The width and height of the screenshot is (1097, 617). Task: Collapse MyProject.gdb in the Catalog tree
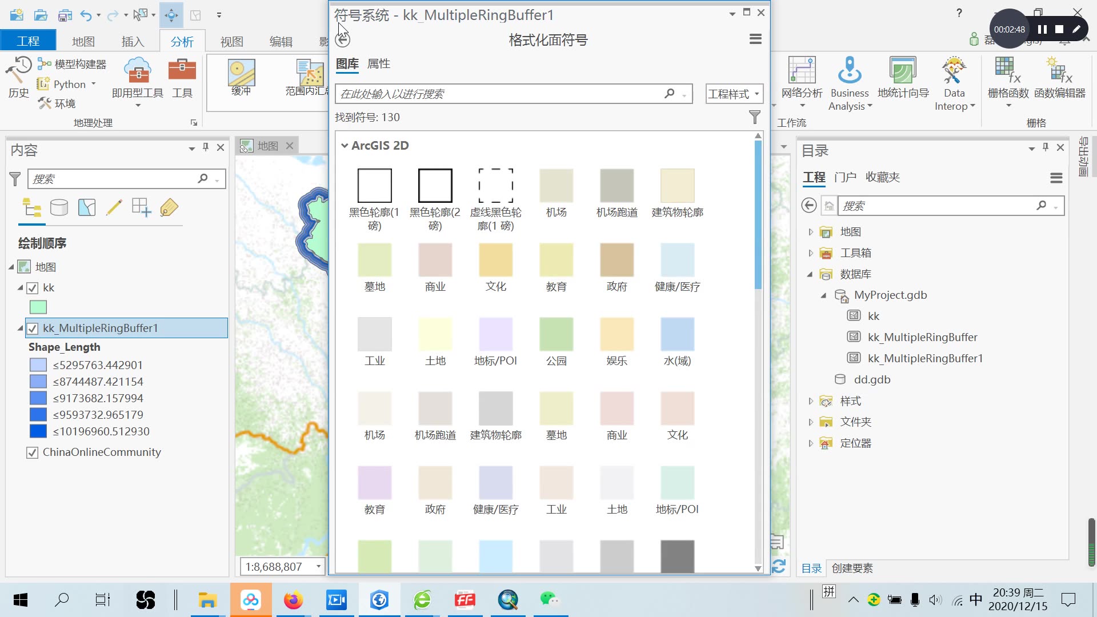click(x=823, y=295)
